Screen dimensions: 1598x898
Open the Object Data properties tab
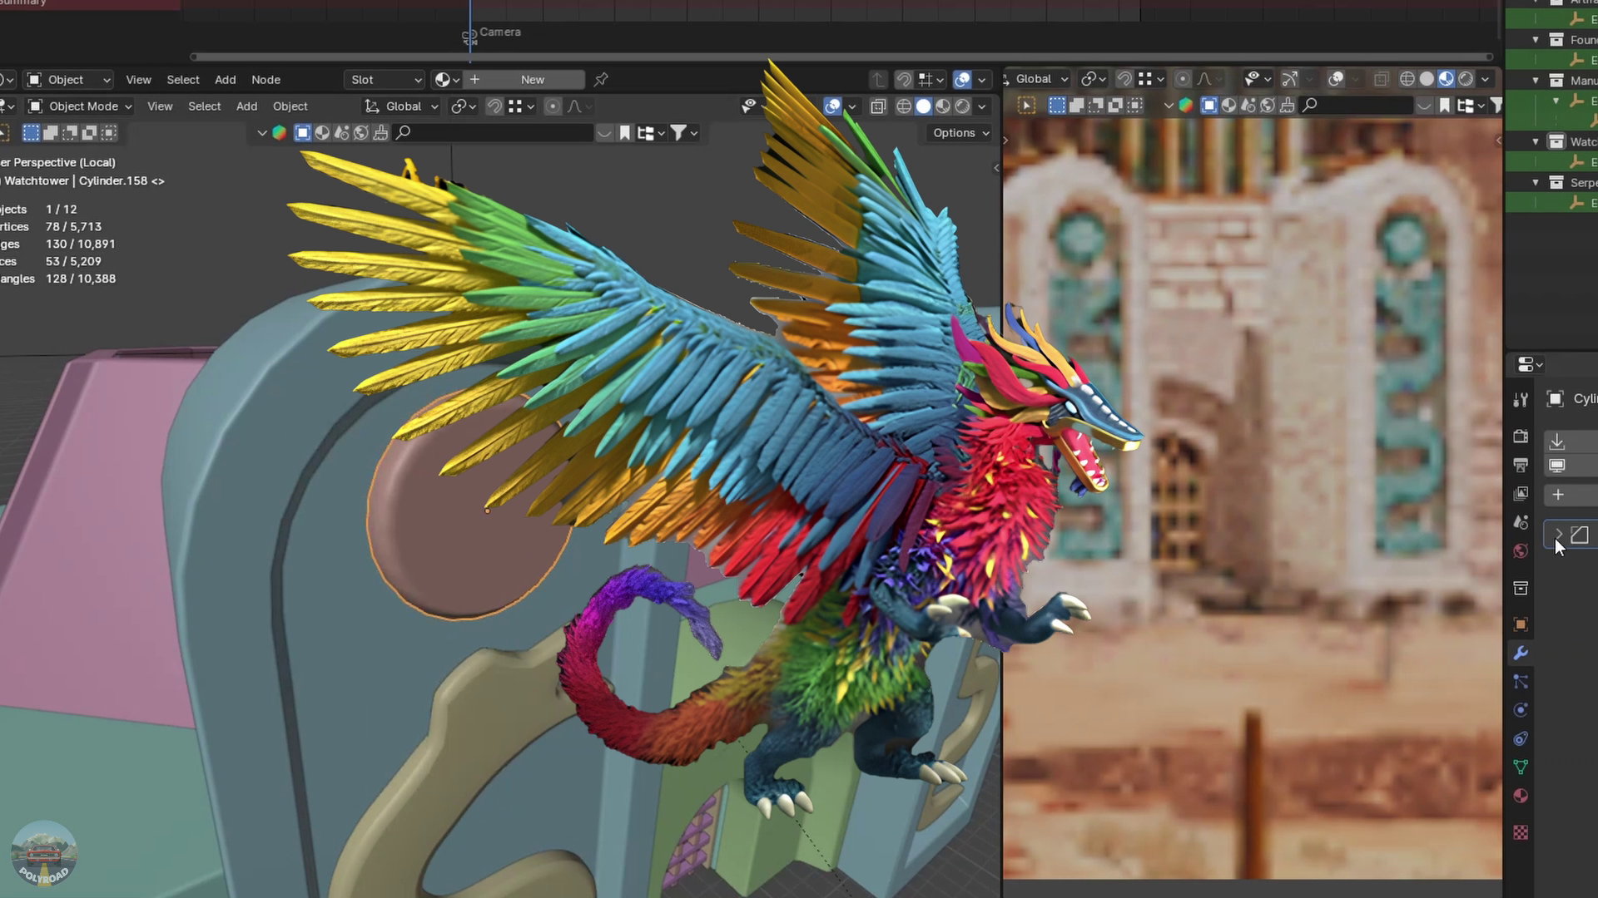click(1521, 767)
